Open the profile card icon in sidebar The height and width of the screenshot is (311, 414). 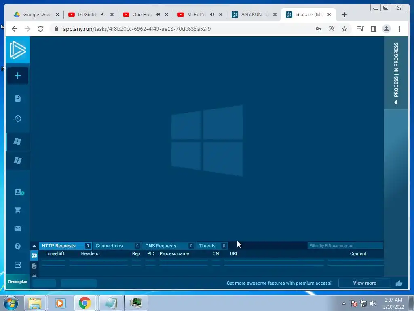(19, 192)
